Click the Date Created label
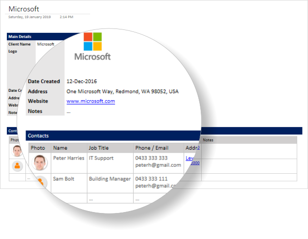Image resolution: width=308 pixels, height=239 pixels. coord(44,81)
